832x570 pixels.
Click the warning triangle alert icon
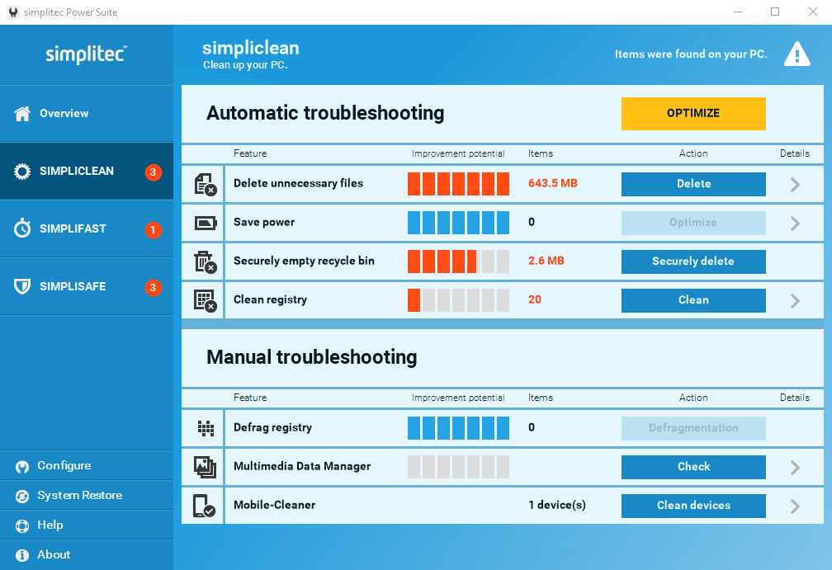point(797,54)
